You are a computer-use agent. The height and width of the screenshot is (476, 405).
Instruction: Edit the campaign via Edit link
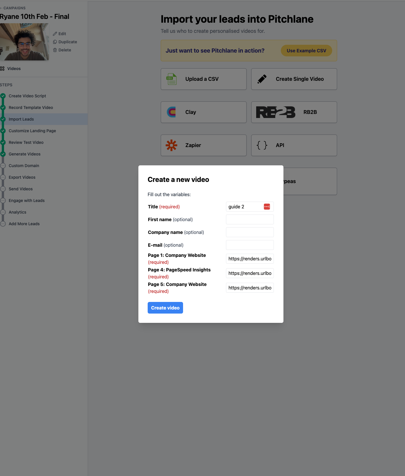point(59,34)
